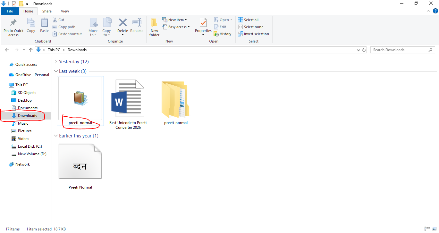Image resolution: width=439 pixels, height=233 pixels.
Task: Collapse the Last week (3) group
Action: tap(56, 71)
